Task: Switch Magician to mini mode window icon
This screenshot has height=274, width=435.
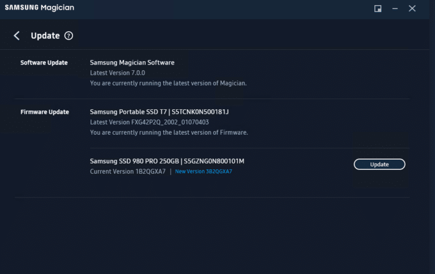Action: pos(378,8)
